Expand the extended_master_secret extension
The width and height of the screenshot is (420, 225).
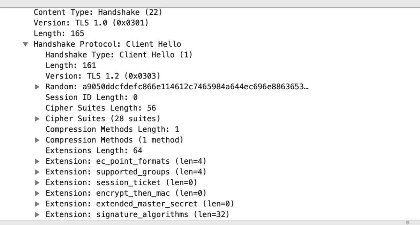point(37,204)
